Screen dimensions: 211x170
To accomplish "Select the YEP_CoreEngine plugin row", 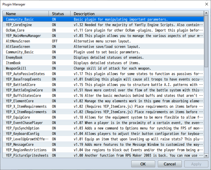I will (103, 25).
